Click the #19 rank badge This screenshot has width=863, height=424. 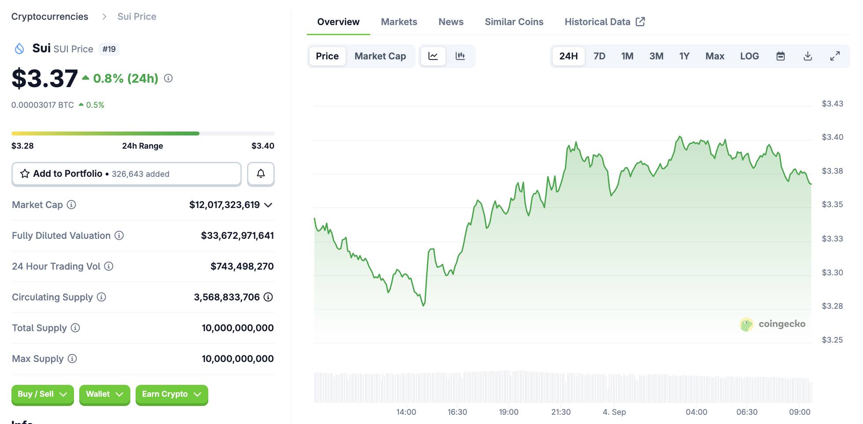click(x=109, y=49)
